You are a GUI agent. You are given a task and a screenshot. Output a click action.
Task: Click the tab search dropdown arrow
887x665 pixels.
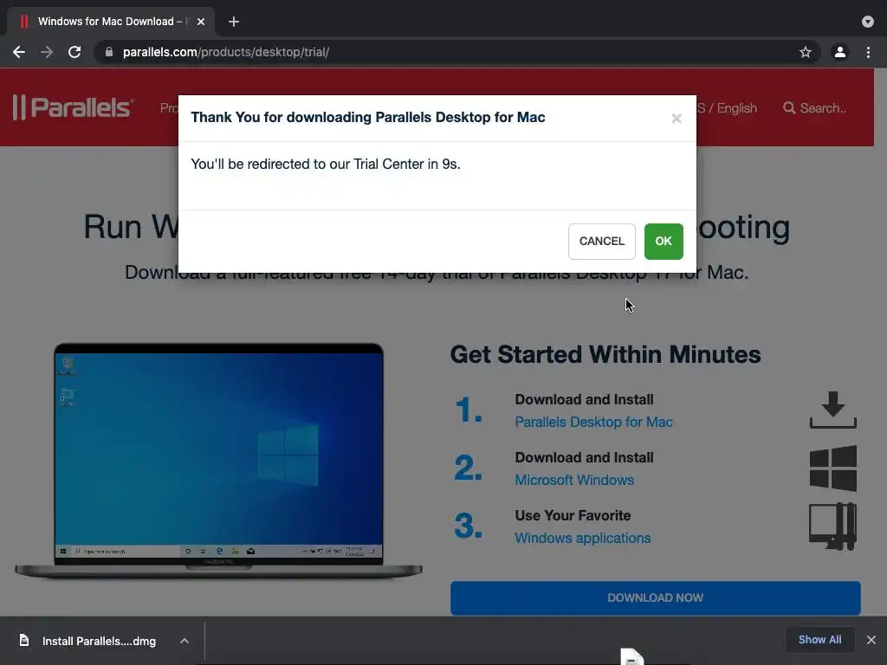click(867, 22)
